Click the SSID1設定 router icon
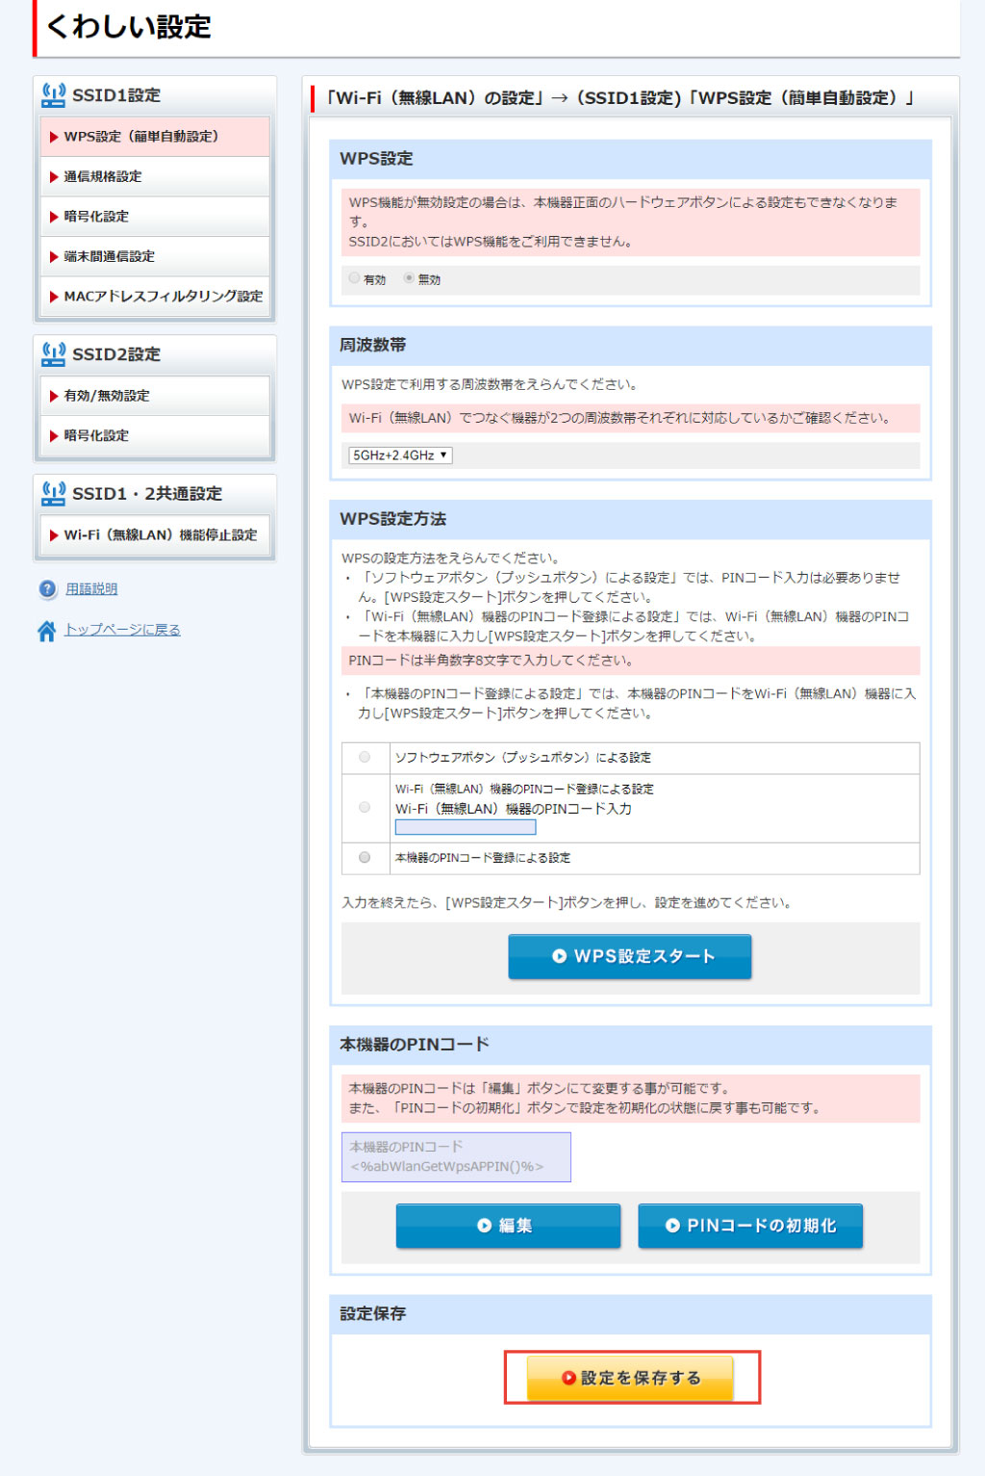 pyautogui.click(x=54, y=94)
